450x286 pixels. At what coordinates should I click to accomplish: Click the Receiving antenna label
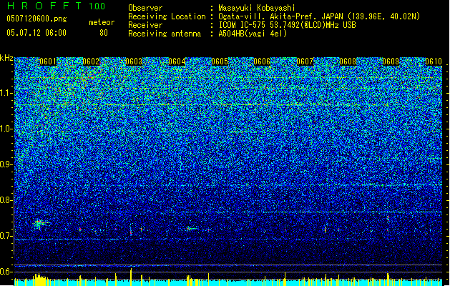coord(165,34)
